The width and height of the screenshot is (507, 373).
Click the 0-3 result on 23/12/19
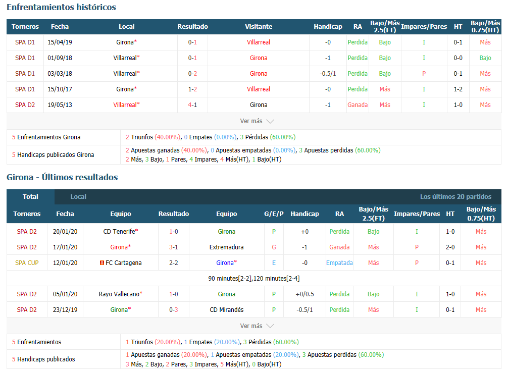tap(174, 309)
